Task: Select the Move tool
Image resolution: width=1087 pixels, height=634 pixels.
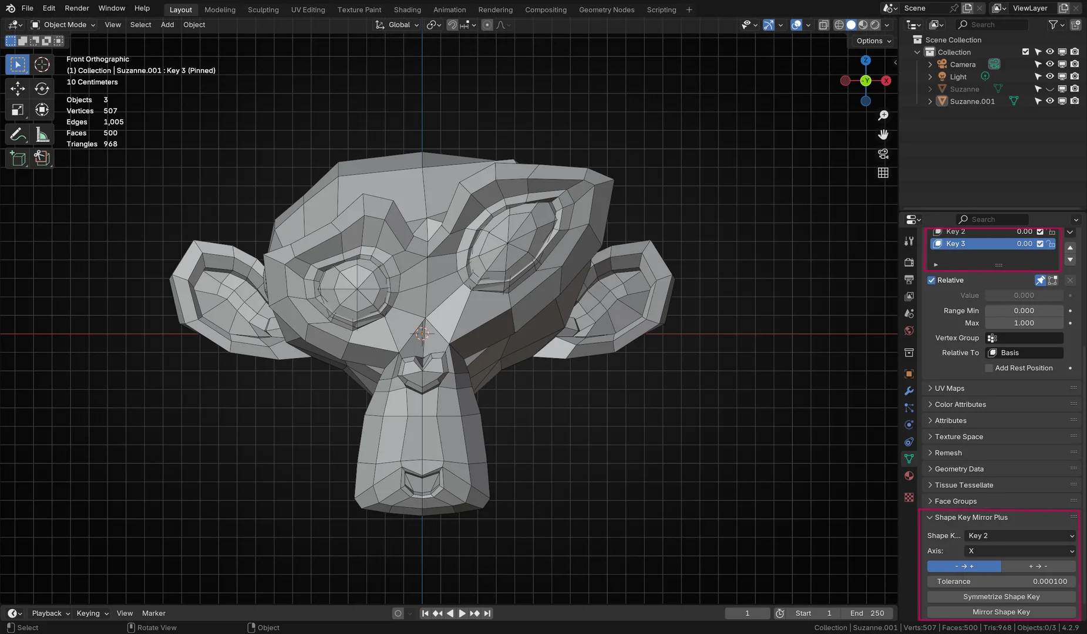Action: pyautogui.click(x=18, y=89)
